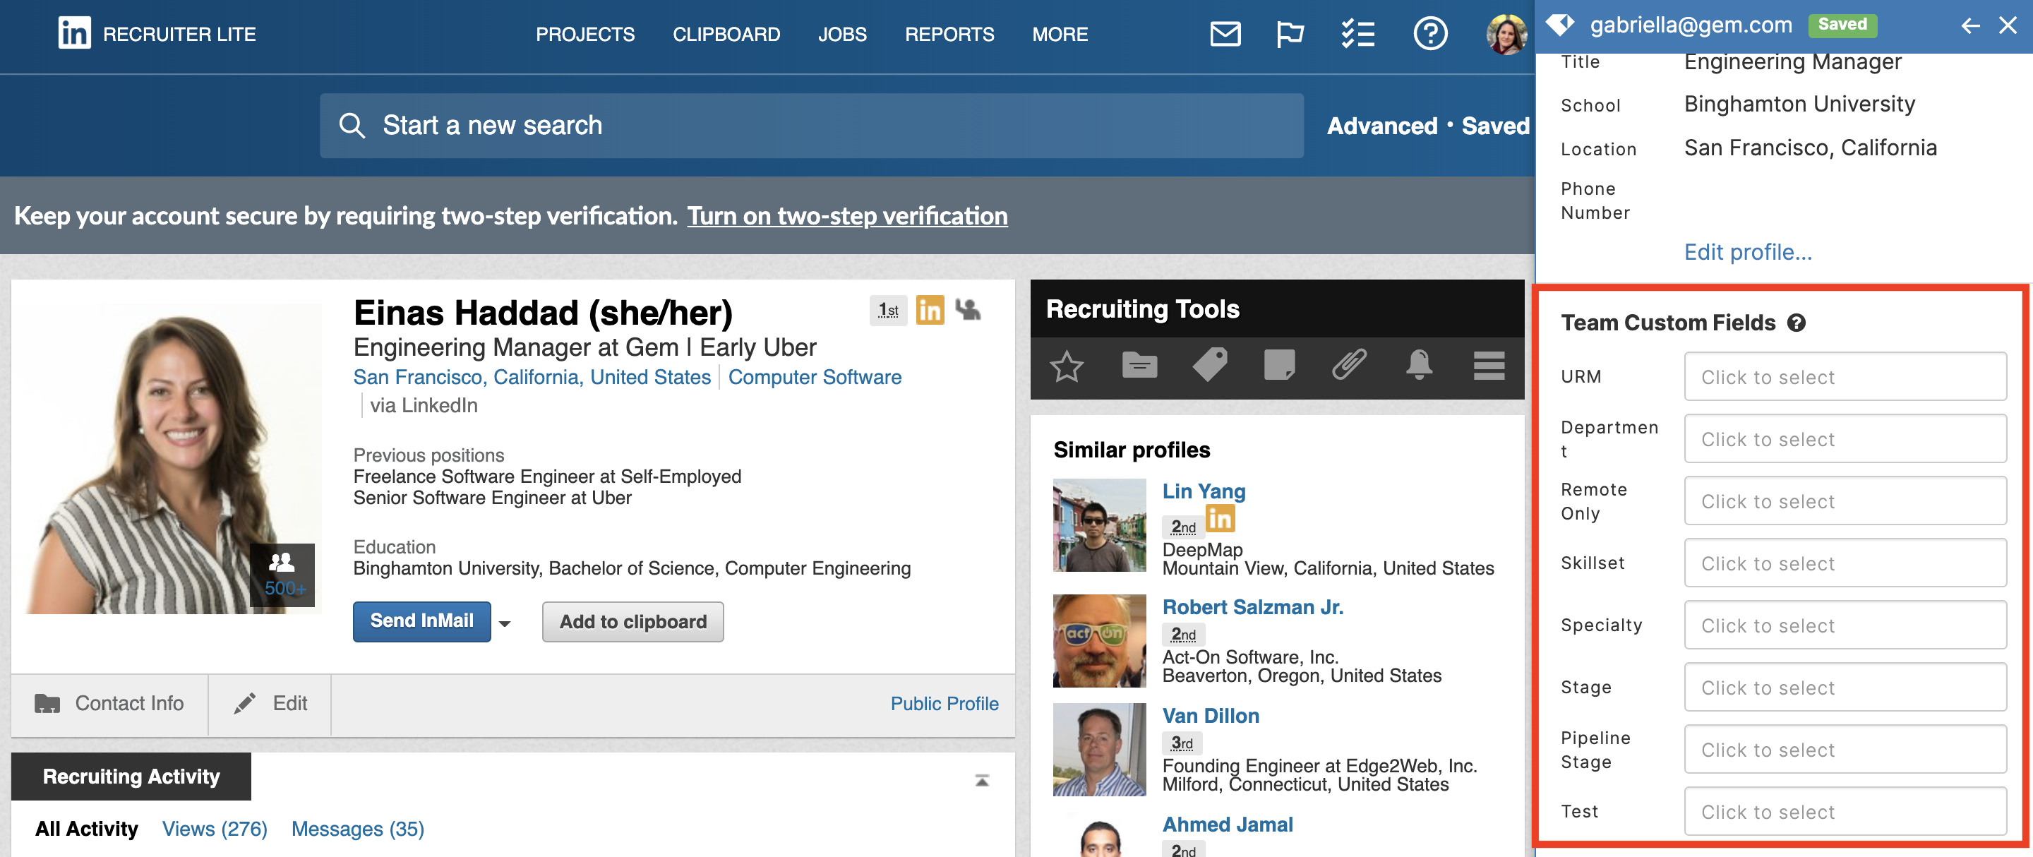
Task: Click San Francisco location link
Action: [532, 378]
